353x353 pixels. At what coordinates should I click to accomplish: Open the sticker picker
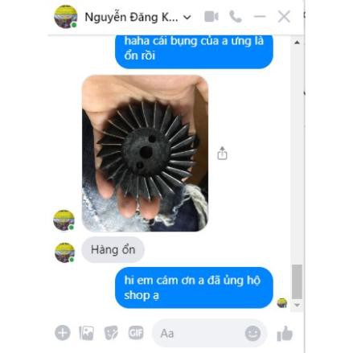click(111, 333)
